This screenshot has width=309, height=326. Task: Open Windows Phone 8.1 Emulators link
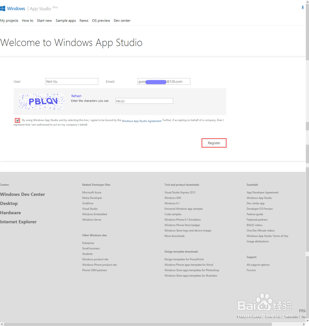tap(183, 220)
